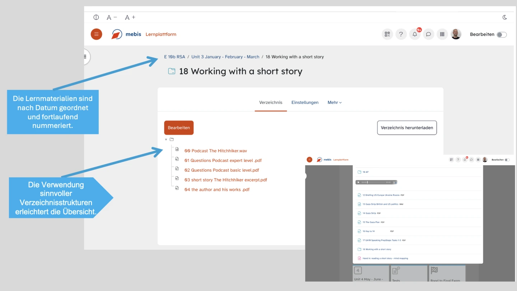Collapse the folder tree with the triangle arrow
This screenshot has height=291, width=517.
point(166,139)
